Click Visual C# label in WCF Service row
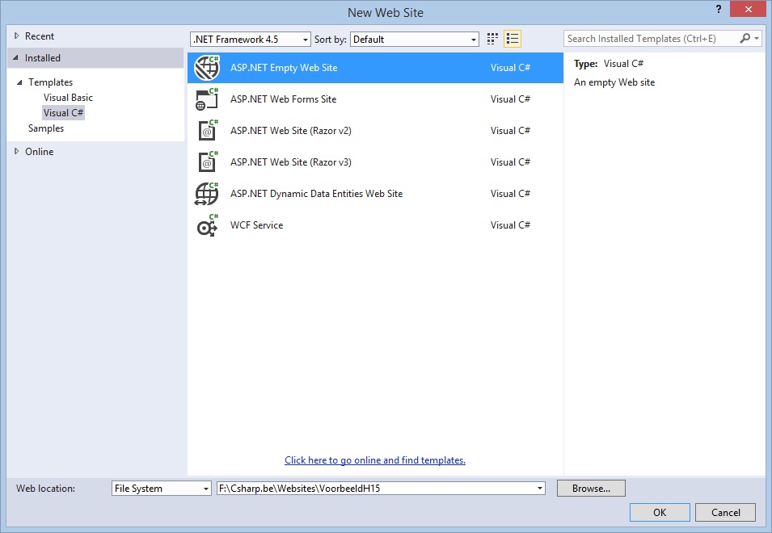772x533 pixels. [510, 225]
